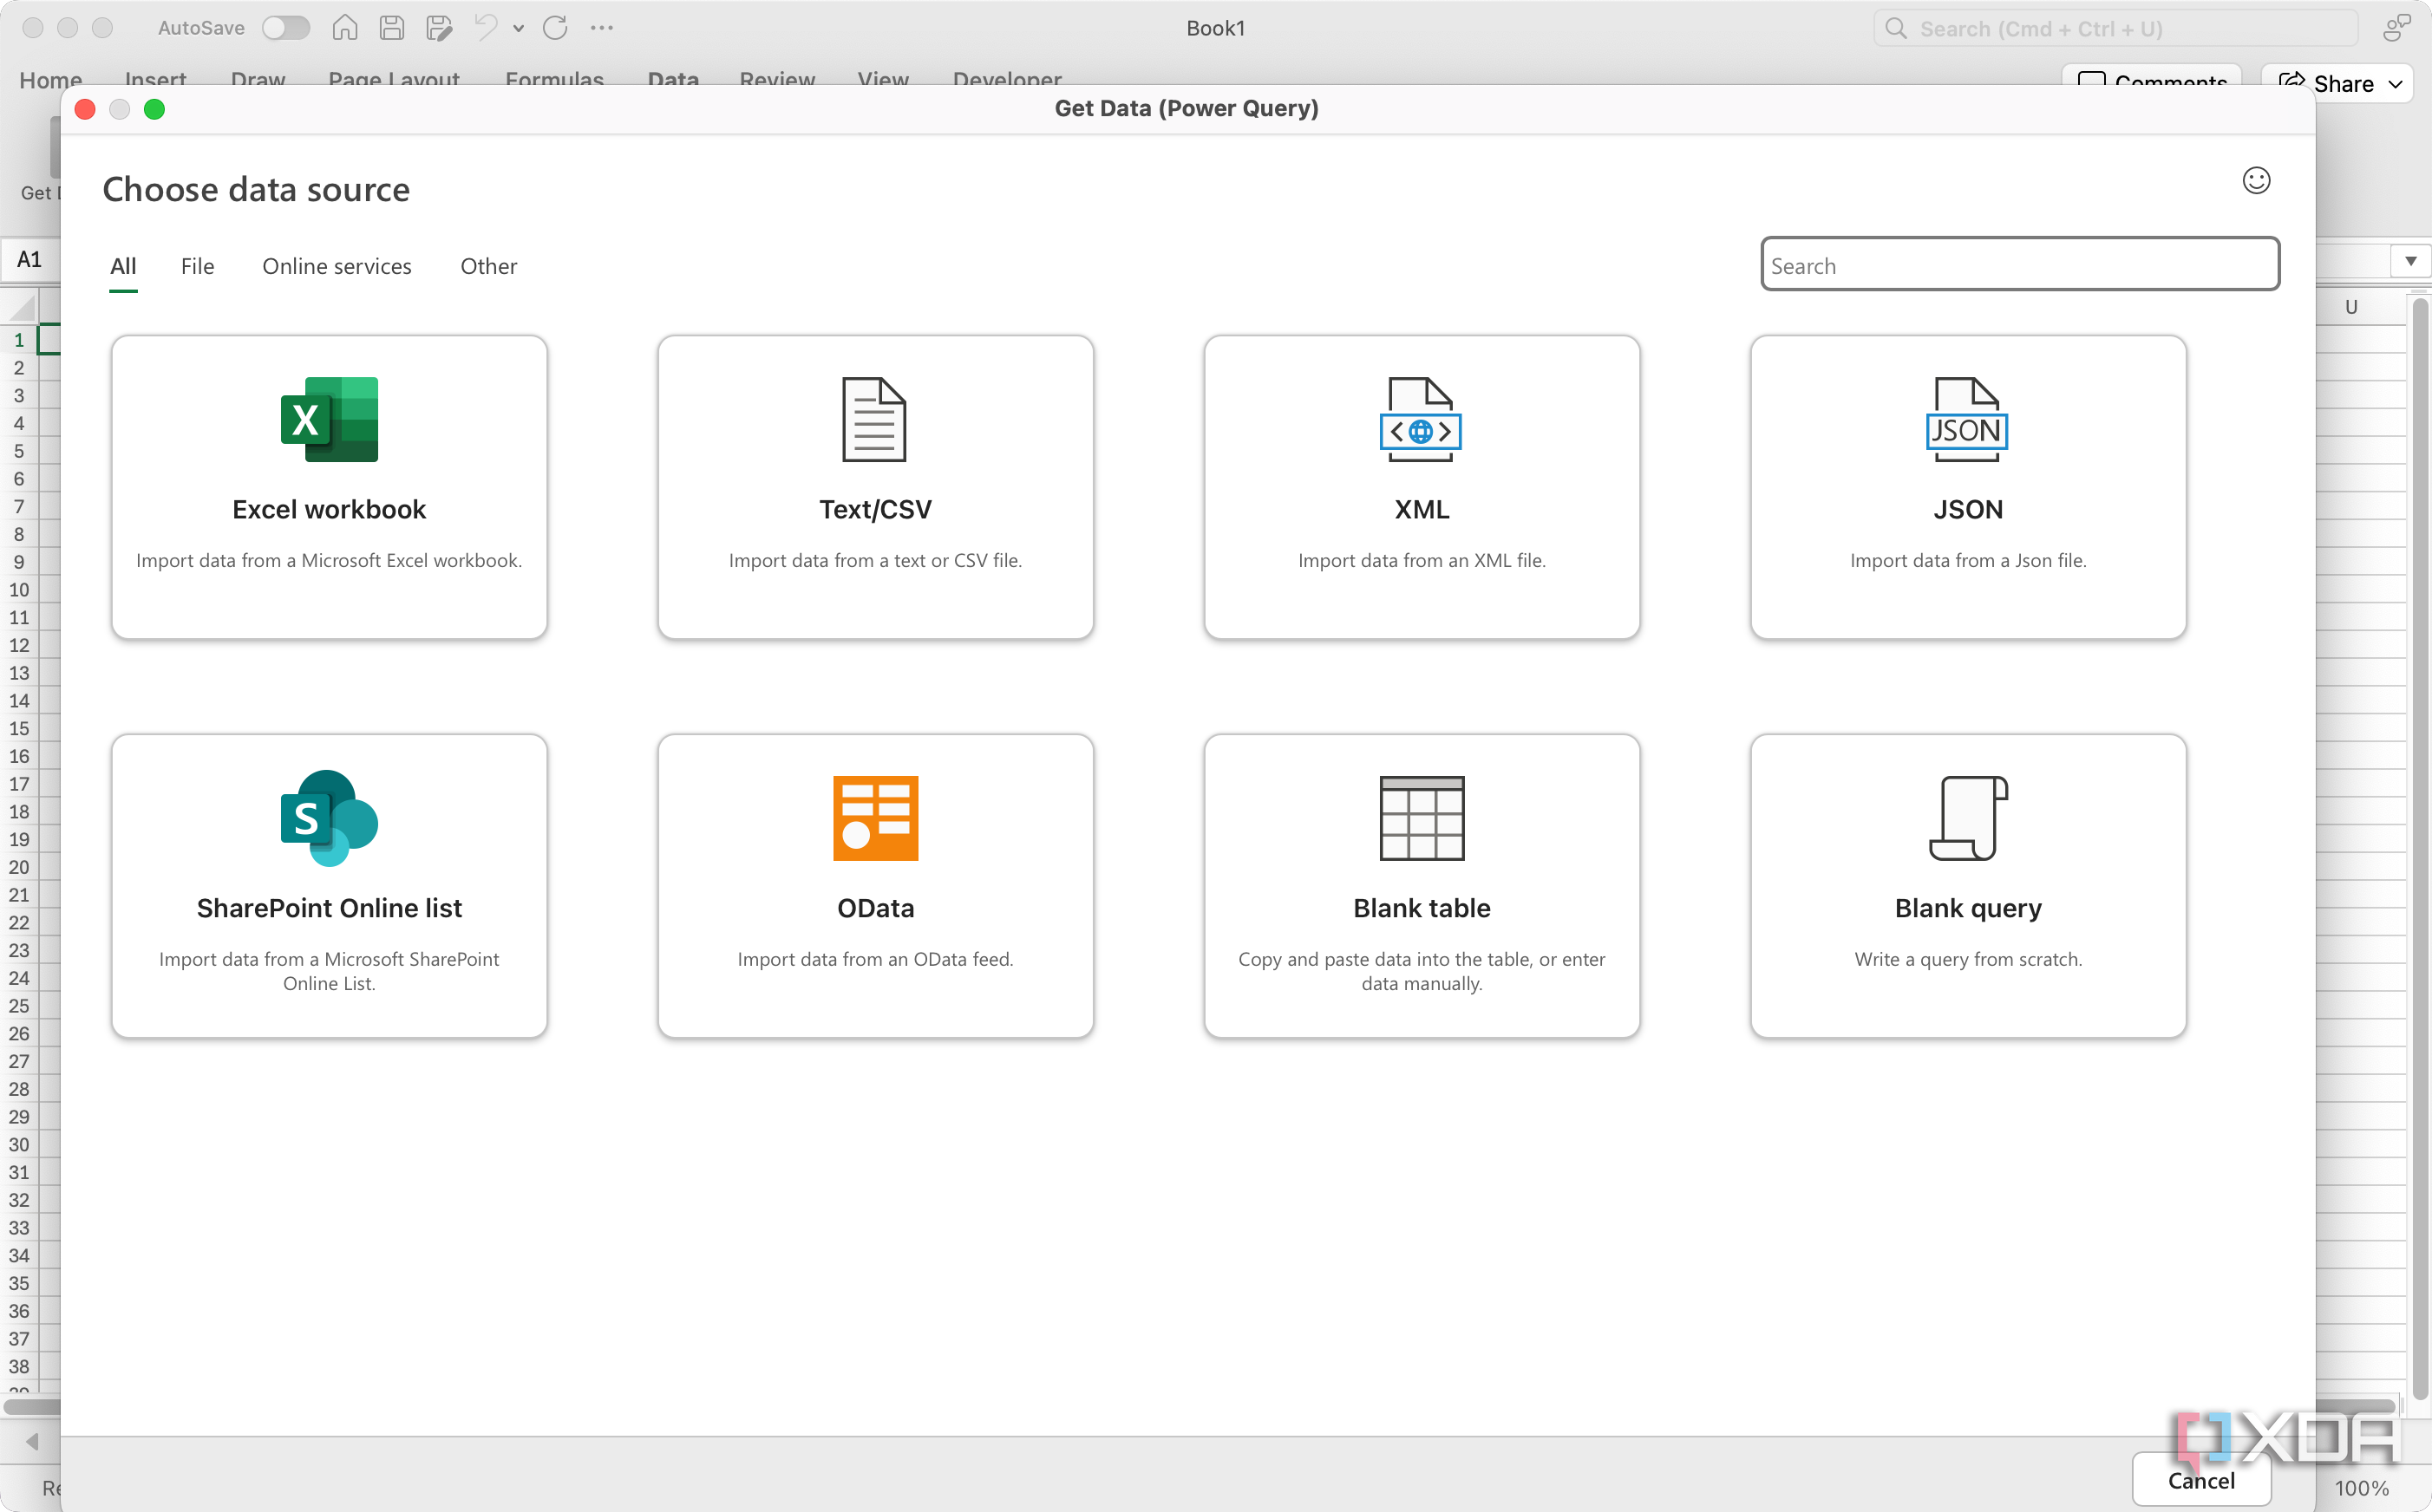Click 'Import data from a Json file.' text
The height and width of the screenshot is (1512, 2432).
(x=1968, y=561)
